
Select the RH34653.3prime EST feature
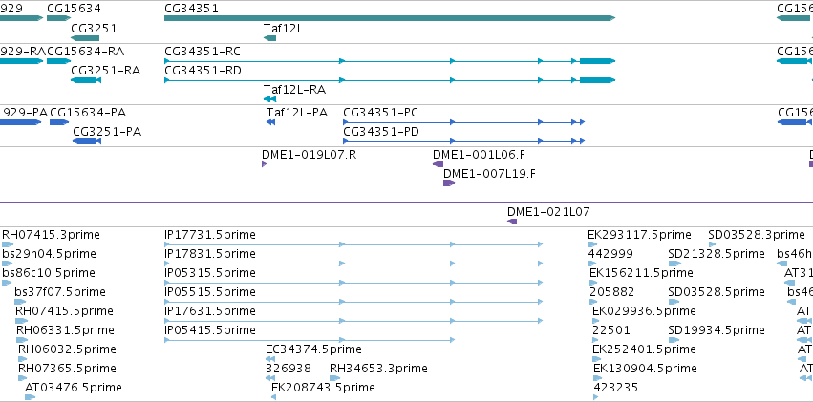tap(335, 378)
